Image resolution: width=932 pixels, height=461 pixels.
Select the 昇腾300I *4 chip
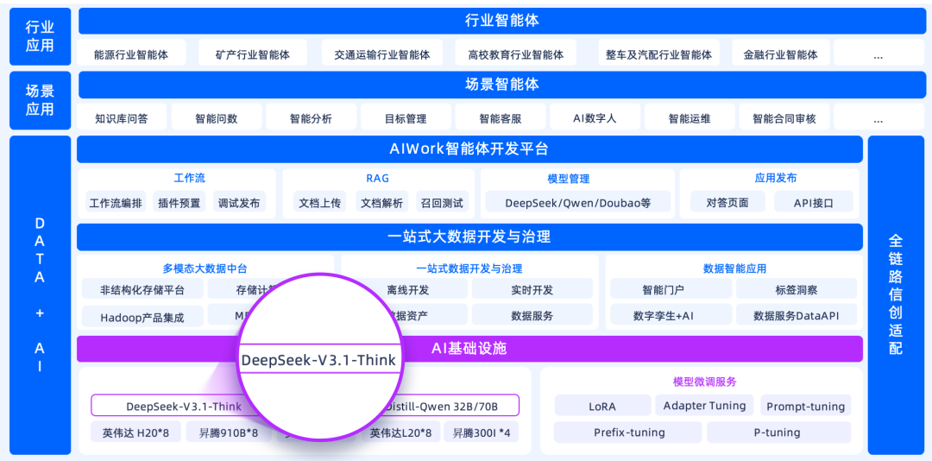tap(481, 433)
